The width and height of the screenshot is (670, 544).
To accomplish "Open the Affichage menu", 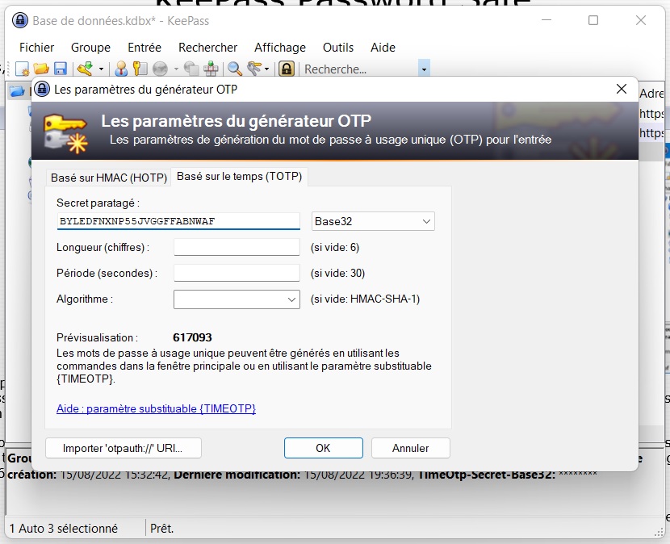I will (x=280, y=48).
